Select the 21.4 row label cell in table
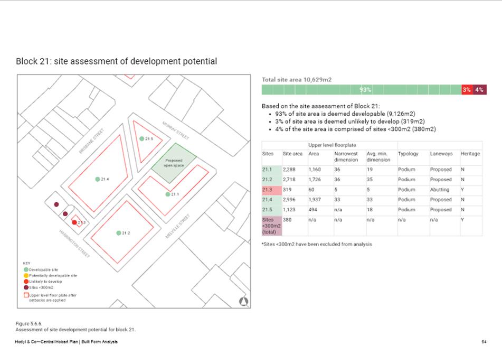The width and height of the screenshot is (502, 355). pos(271,200)
